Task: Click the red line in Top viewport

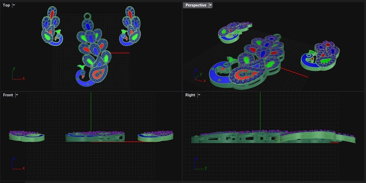Action: point(119,53)
